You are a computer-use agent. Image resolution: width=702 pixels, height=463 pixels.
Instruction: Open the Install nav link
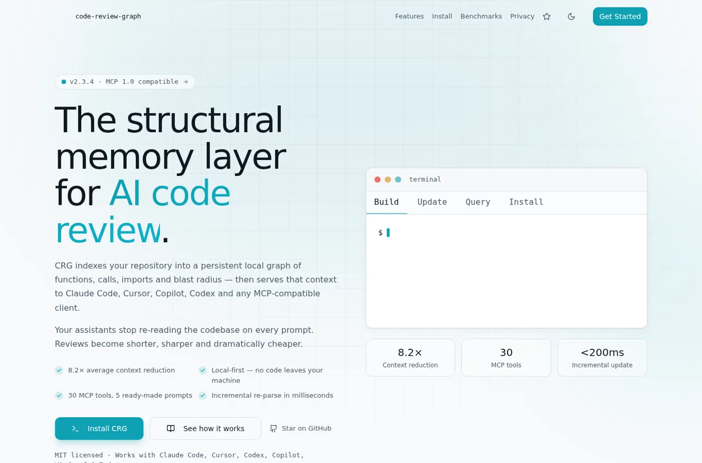click(442, 16)
